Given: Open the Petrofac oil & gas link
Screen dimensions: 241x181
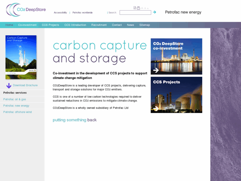Looking at the screenshot, I should pos(15,99).
